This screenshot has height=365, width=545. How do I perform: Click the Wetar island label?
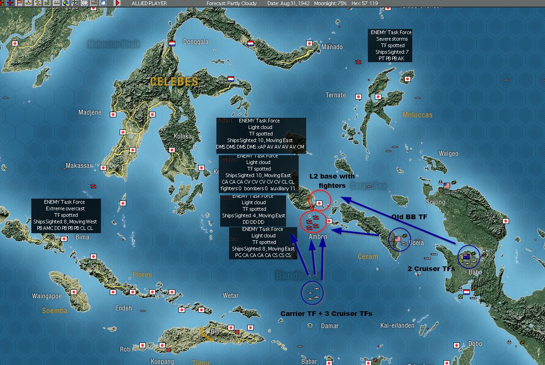pos(230,295)
